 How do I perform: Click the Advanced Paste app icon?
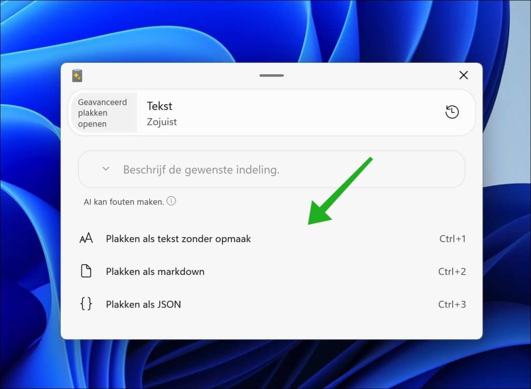pos(77,76)
